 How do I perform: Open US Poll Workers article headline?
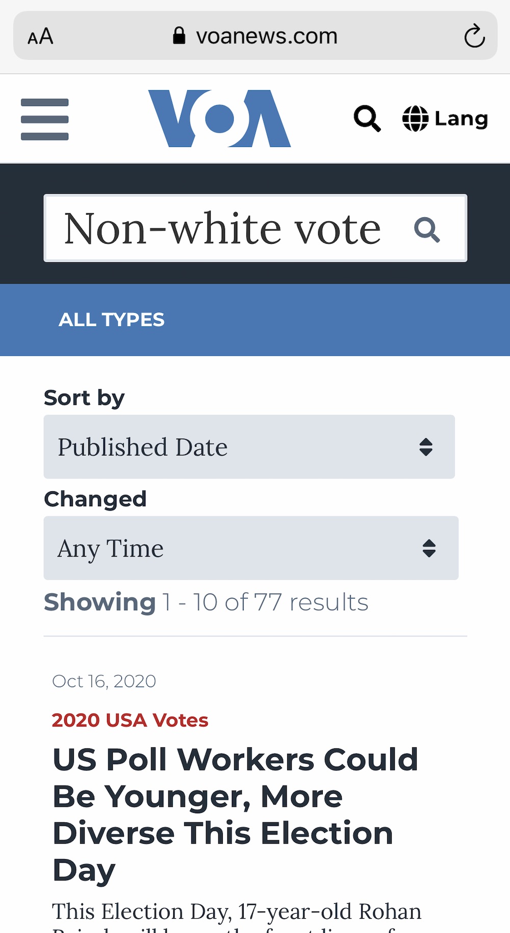click(235, 815)
